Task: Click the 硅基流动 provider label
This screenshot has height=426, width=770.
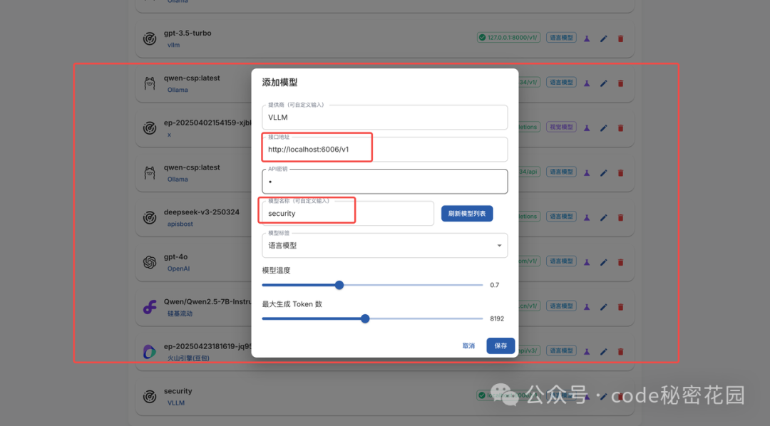Action: pyautogui.click(x=180, y=313)
